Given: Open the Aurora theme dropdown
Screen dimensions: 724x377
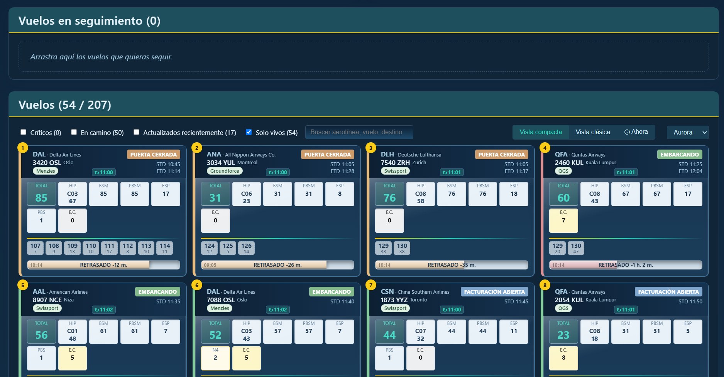Looking at the screenshot, I should pos(688,132).
